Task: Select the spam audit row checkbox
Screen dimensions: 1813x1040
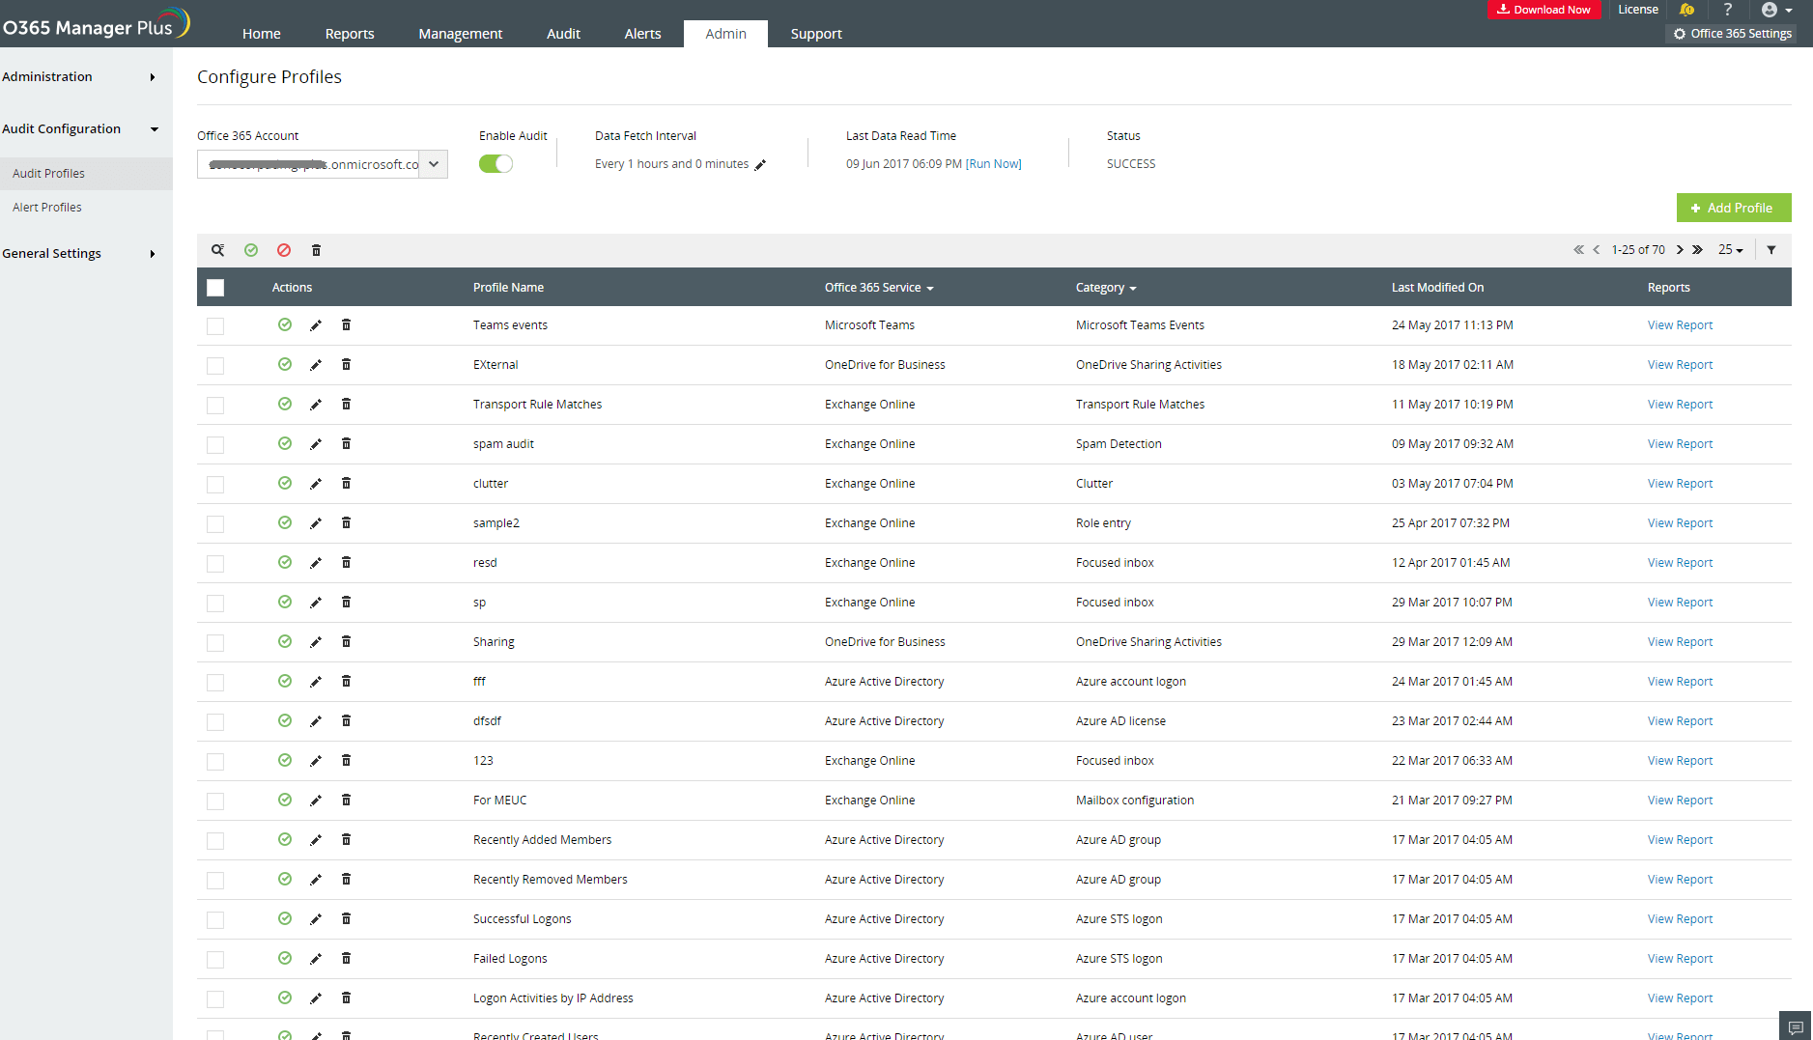Action: click(x=215, y=445)
